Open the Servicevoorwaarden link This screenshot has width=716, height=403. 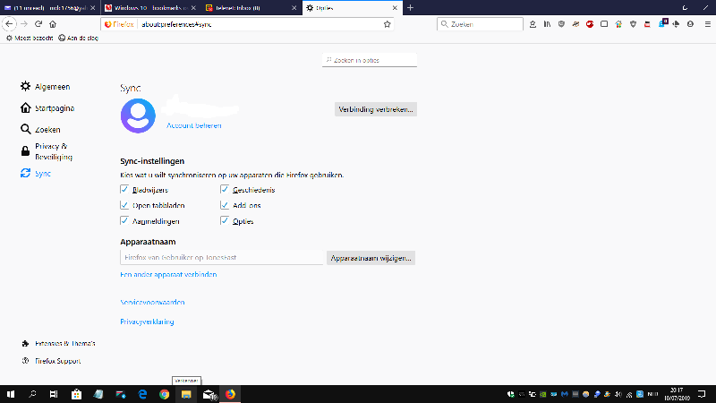[x=152, y=302]
